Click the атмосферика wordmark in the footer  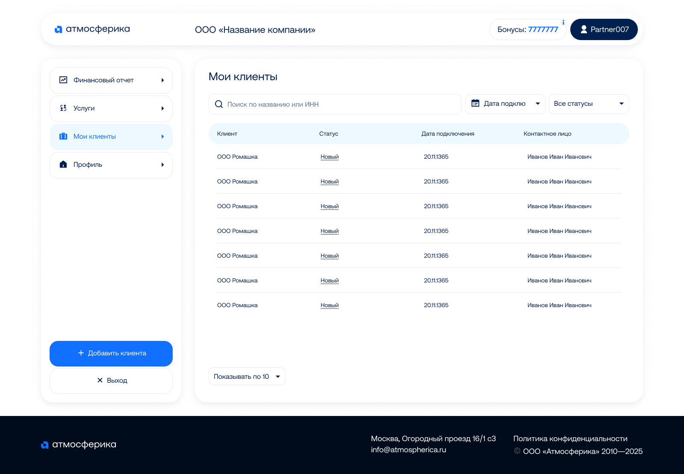pos(84,445)
